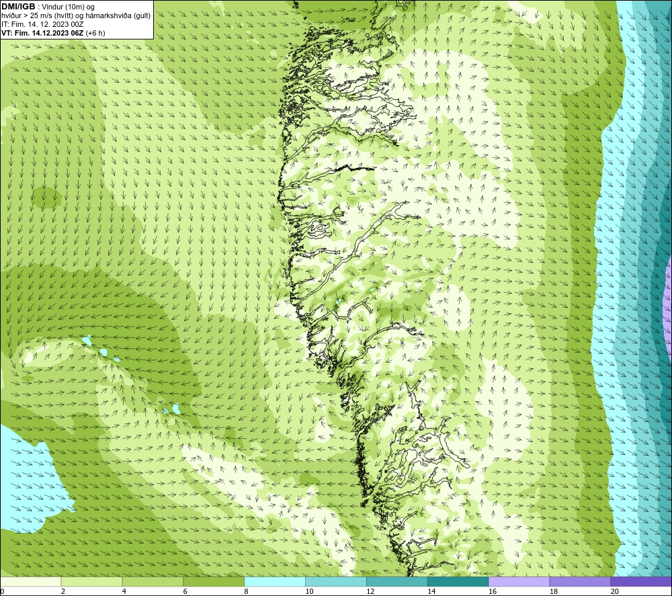Click the scale label '10'

(309, 591)
